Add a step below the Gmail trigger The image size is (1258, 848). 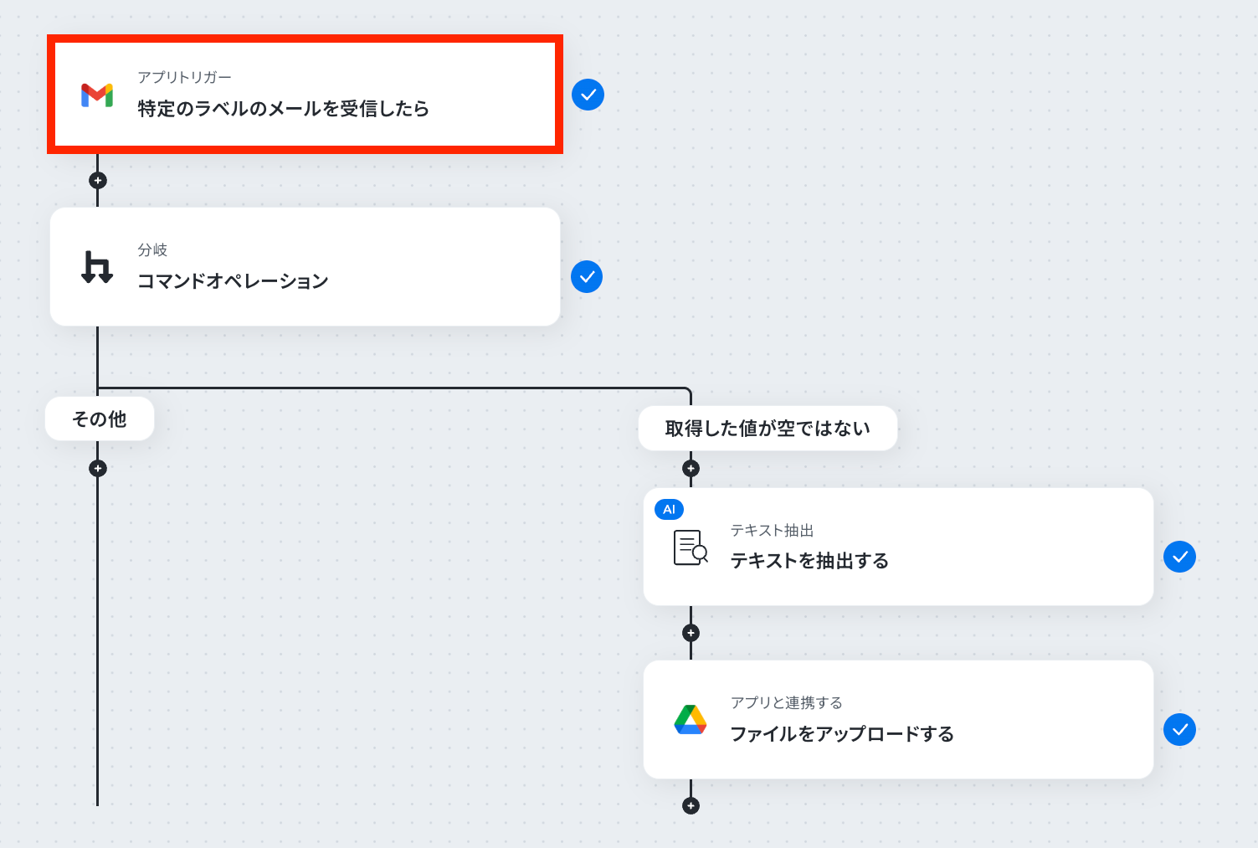pos(98,180)
